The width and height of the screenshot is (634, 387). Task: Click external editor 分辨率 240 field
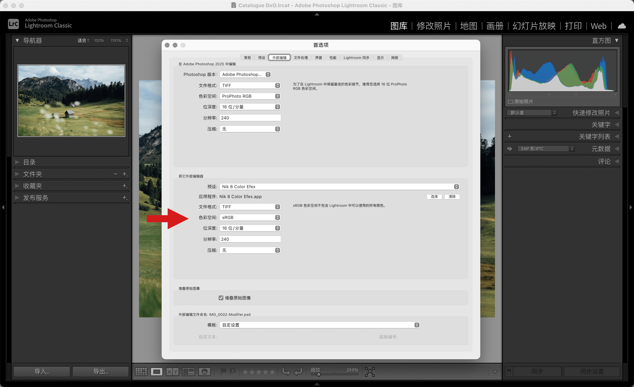(250, 239)
